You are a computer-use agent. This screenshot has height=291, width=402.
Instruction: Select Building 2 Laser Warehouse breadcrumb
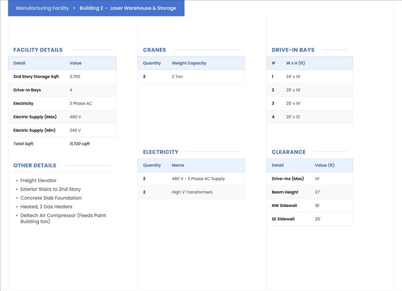click(128, 8)
